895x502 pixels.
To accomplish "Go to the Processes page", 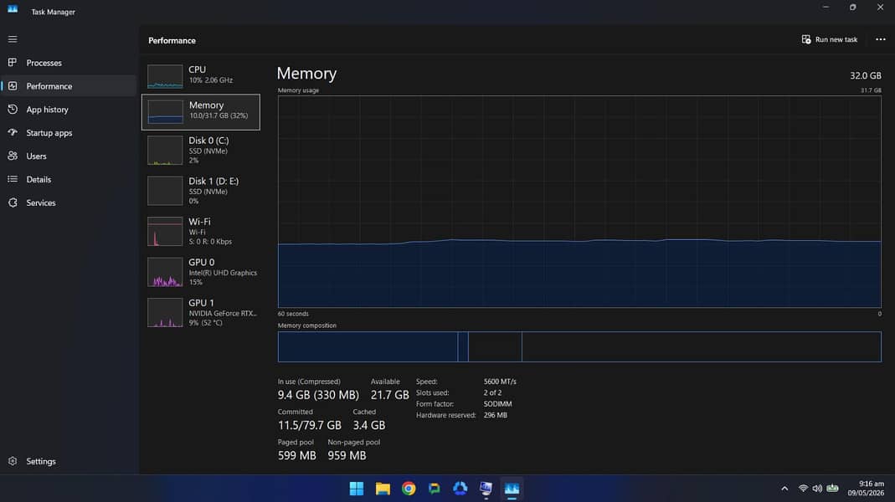I will click(44, 63).
